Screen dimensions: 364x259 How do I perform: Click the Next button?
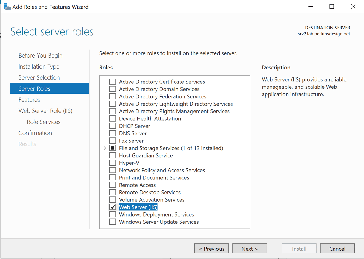point(250,248)
